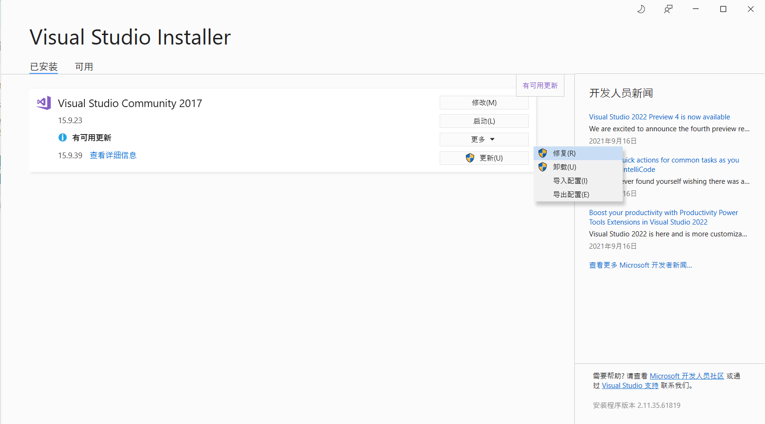Maximize the installer window

pos(723,9)
